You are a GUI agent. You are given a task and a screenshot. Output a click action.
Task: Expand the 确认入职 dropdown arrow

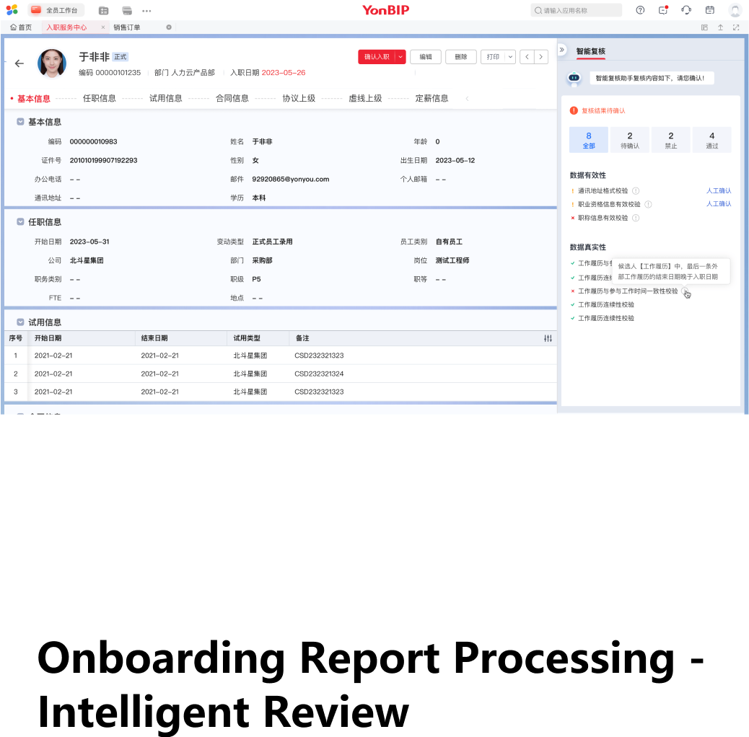(x=400, y=57)
